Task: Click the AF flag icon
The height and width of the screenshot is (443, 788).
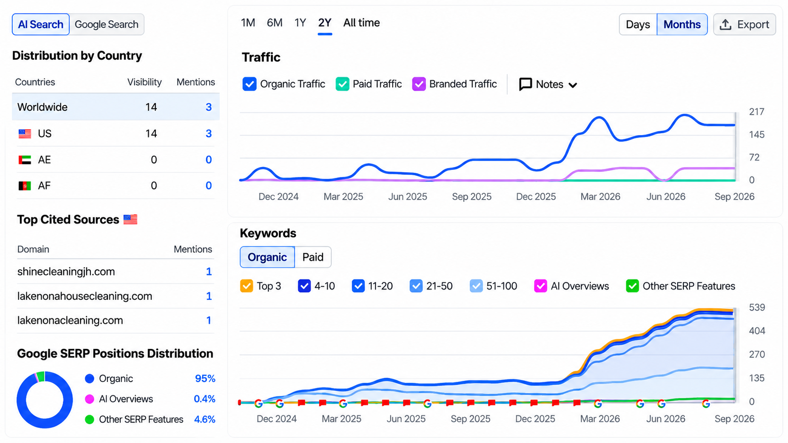Action: pos(25,186)
